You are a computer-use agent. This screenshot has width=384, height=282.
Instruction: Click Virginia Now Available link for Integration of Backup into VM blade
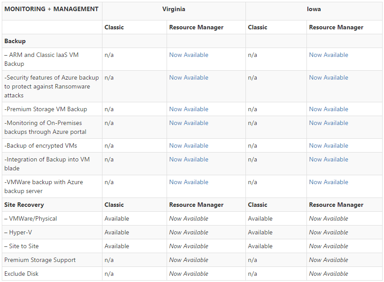coord(188,159)
